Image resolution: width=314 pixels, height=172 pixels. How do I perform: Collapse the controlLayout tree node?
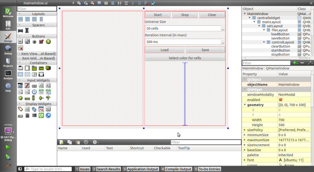(264, 42)
